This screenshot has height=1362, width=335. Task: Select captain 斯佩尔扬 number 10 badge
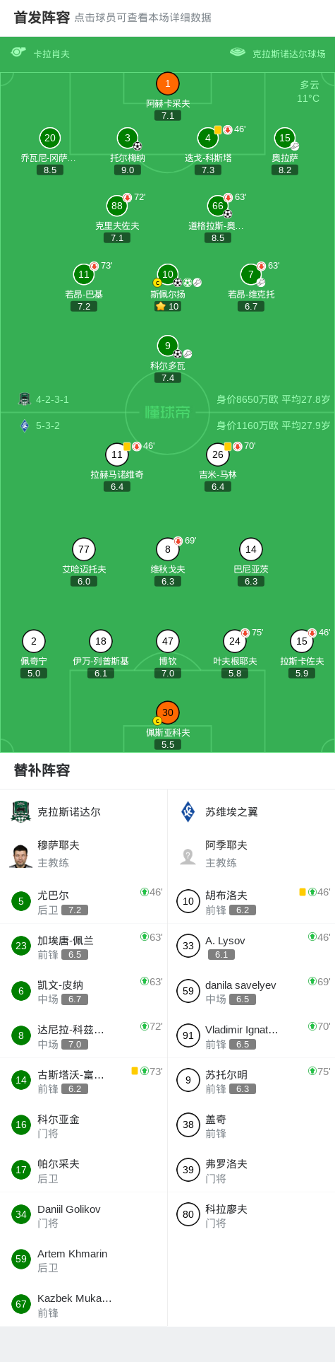coord(167,274)
